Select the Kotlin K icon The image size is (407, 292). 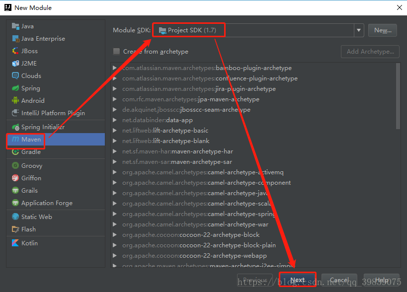[15, 243]
